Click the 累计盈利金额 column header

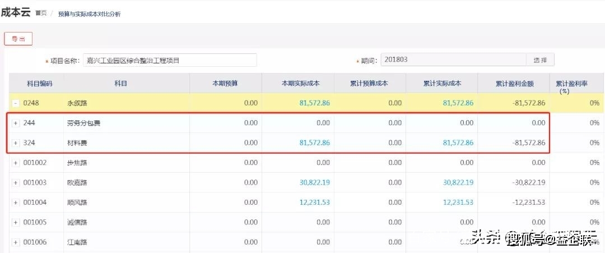pyautogui.click(x=514, y=84)
